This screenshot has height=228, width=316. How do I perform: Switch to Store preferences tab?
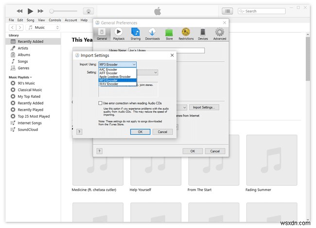(x=169, y=34)
